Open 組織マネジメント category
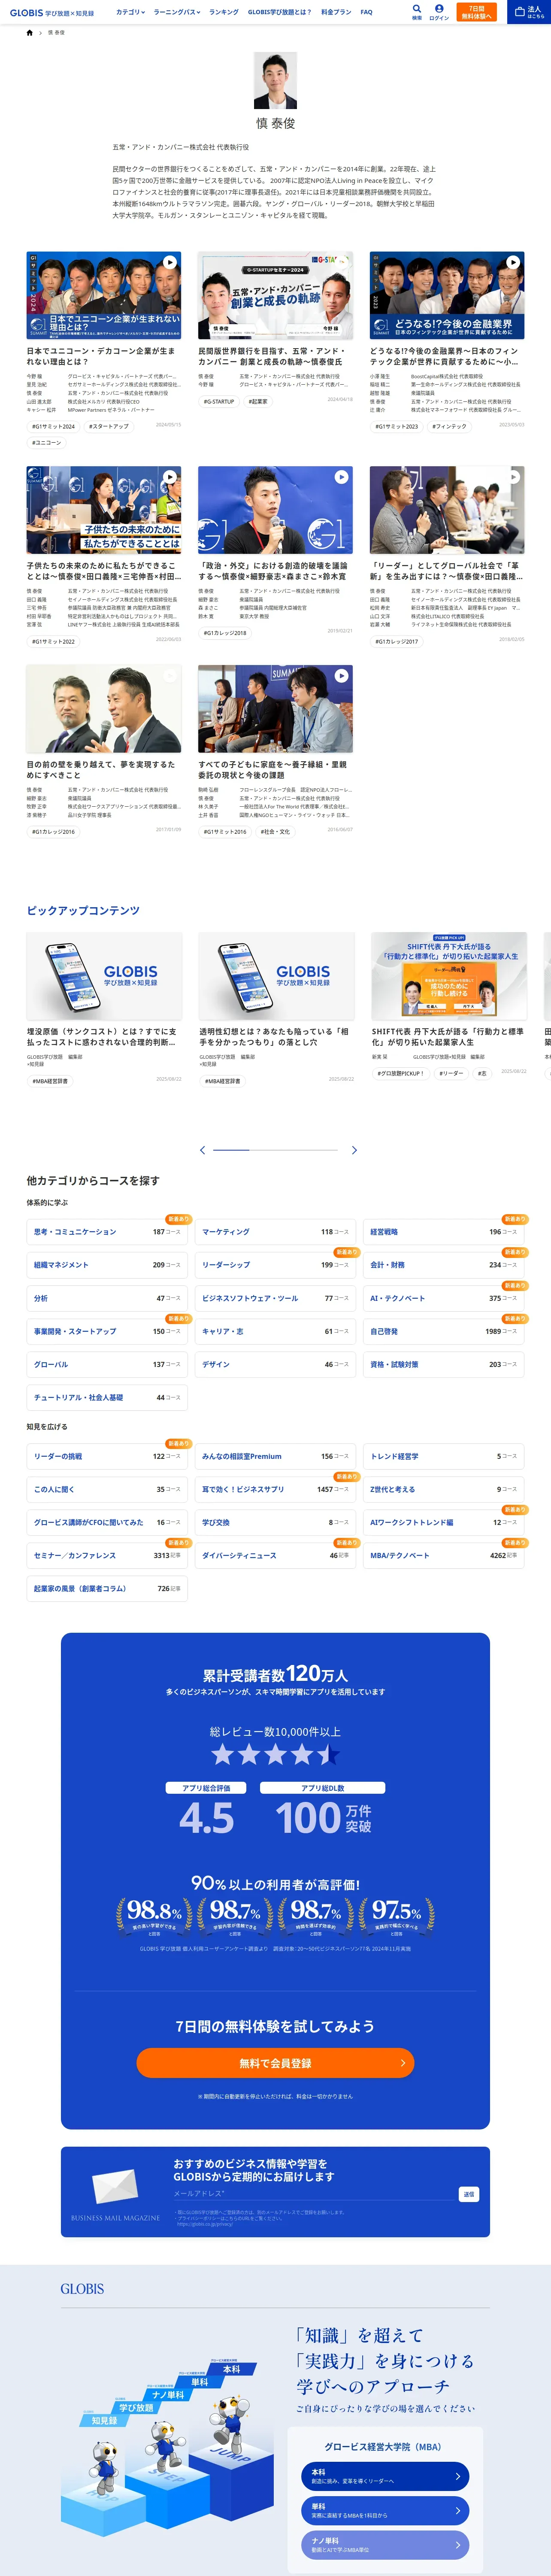Image resolution: width=551 pixels, height=2576 pixels. coord(107,1265)
